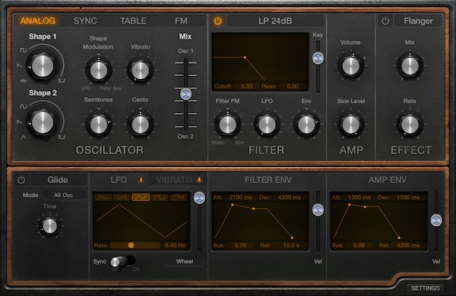Click the oscillator Vibrato knob
Screen dimensions: 456x296
pos(140,71)
